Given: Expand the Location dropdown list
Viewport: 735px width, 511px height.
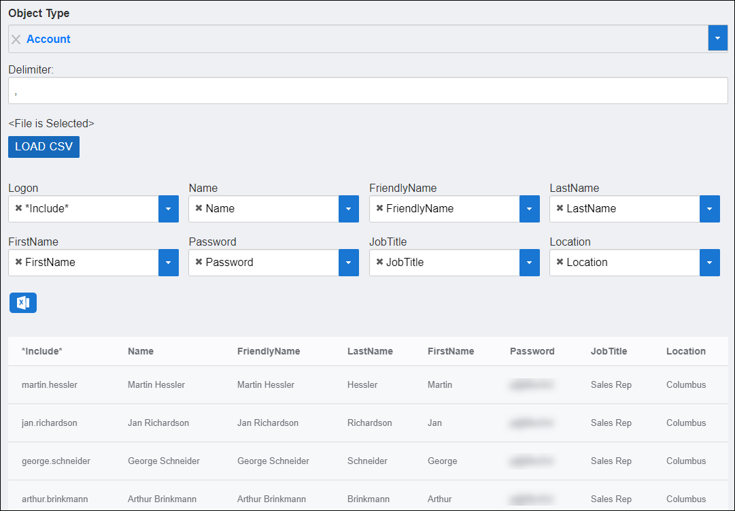Looking at the screenshot, I should pyautogui.click(x=709, y=263).
